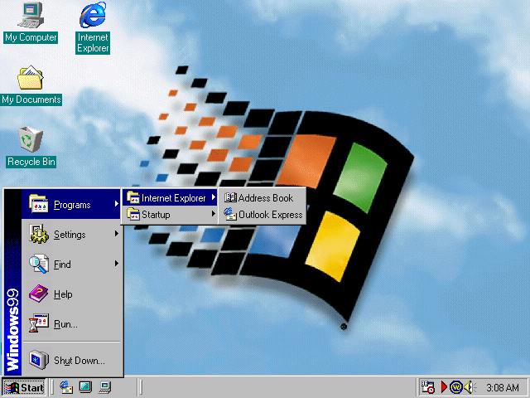Open the Settings submenu in Start menu
This screenshot has width=530, height=398.
71,234
